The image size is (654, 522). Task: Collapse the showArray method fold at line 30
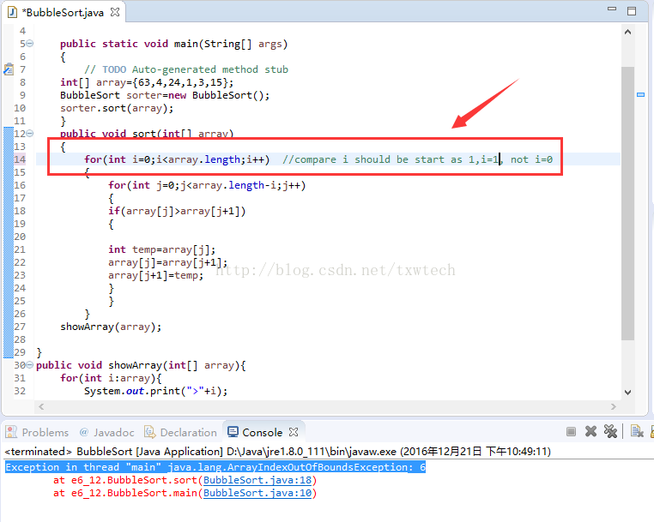[30, 365]
